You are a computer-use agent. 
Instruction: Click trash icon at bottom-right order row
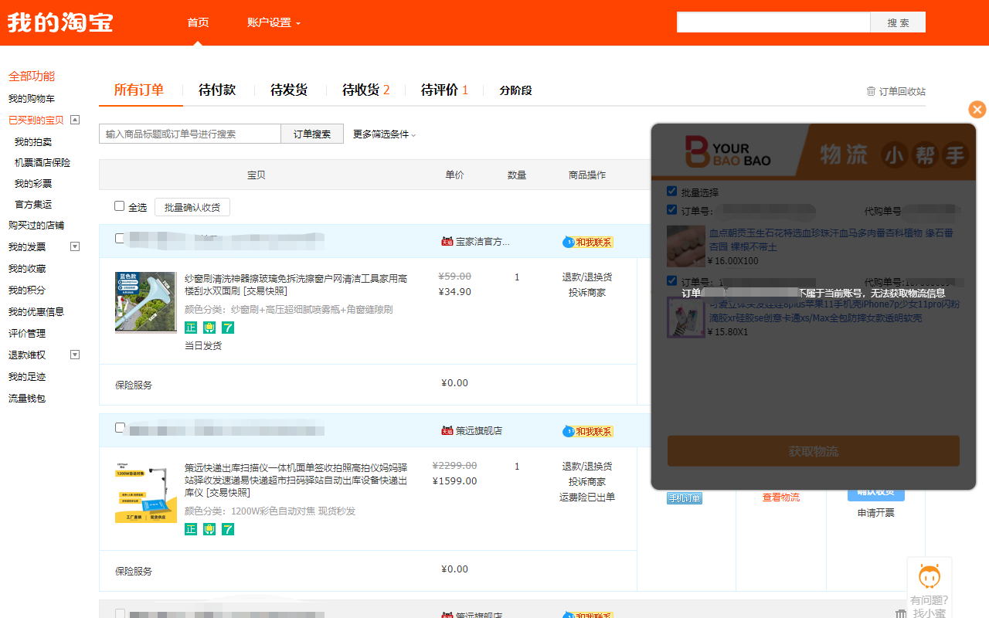tap(901, 614)
